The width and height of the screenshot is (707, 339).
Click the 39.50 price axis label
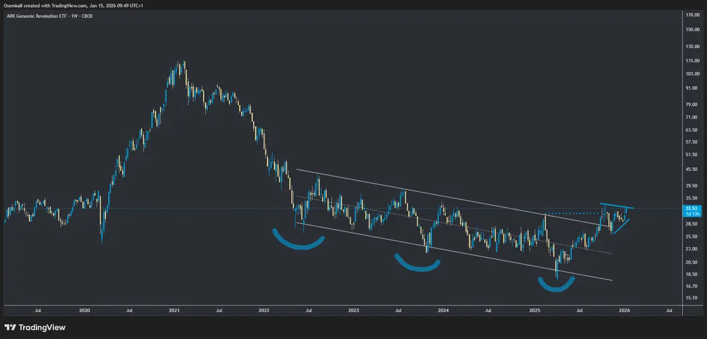coord(692,185)
